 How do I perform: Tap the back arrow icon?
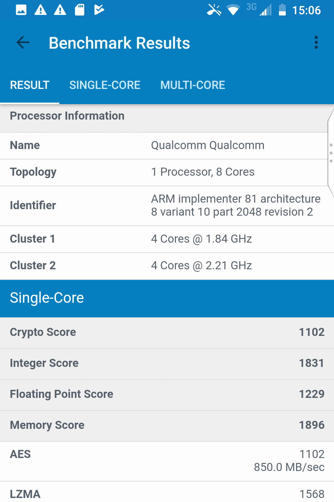coord(23,43)
